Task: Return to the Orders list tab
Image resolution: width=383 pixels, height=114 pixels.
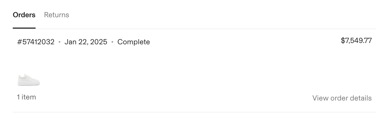Action: click(24, 15)
